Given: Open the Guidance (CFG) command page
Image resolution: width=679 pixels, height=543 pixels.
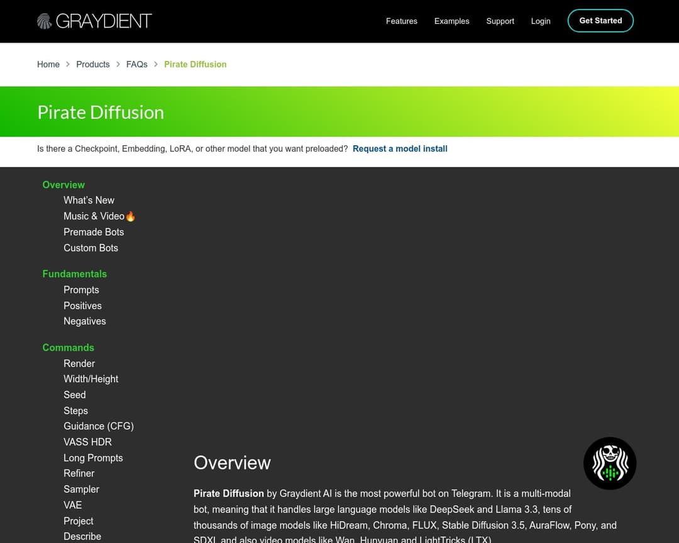Looking at the screenshot, I should [99, 426].
